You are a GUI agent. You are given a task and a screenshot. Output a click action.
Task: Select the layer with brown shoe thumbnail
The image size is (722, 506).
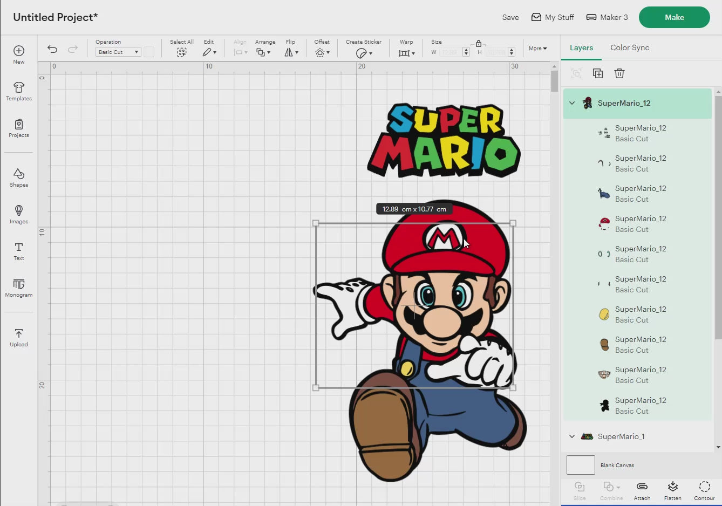coord(637,345)
